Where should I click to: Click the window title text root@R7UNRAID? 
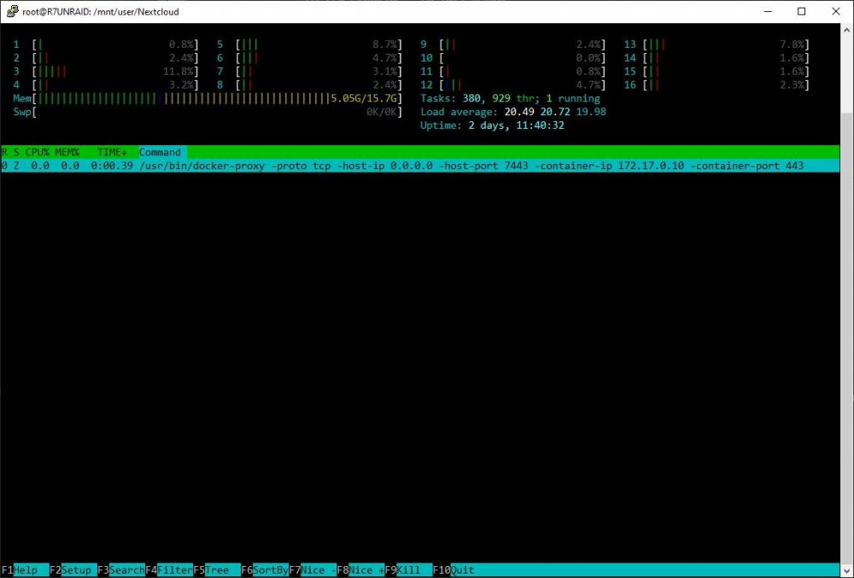[100, 11]
